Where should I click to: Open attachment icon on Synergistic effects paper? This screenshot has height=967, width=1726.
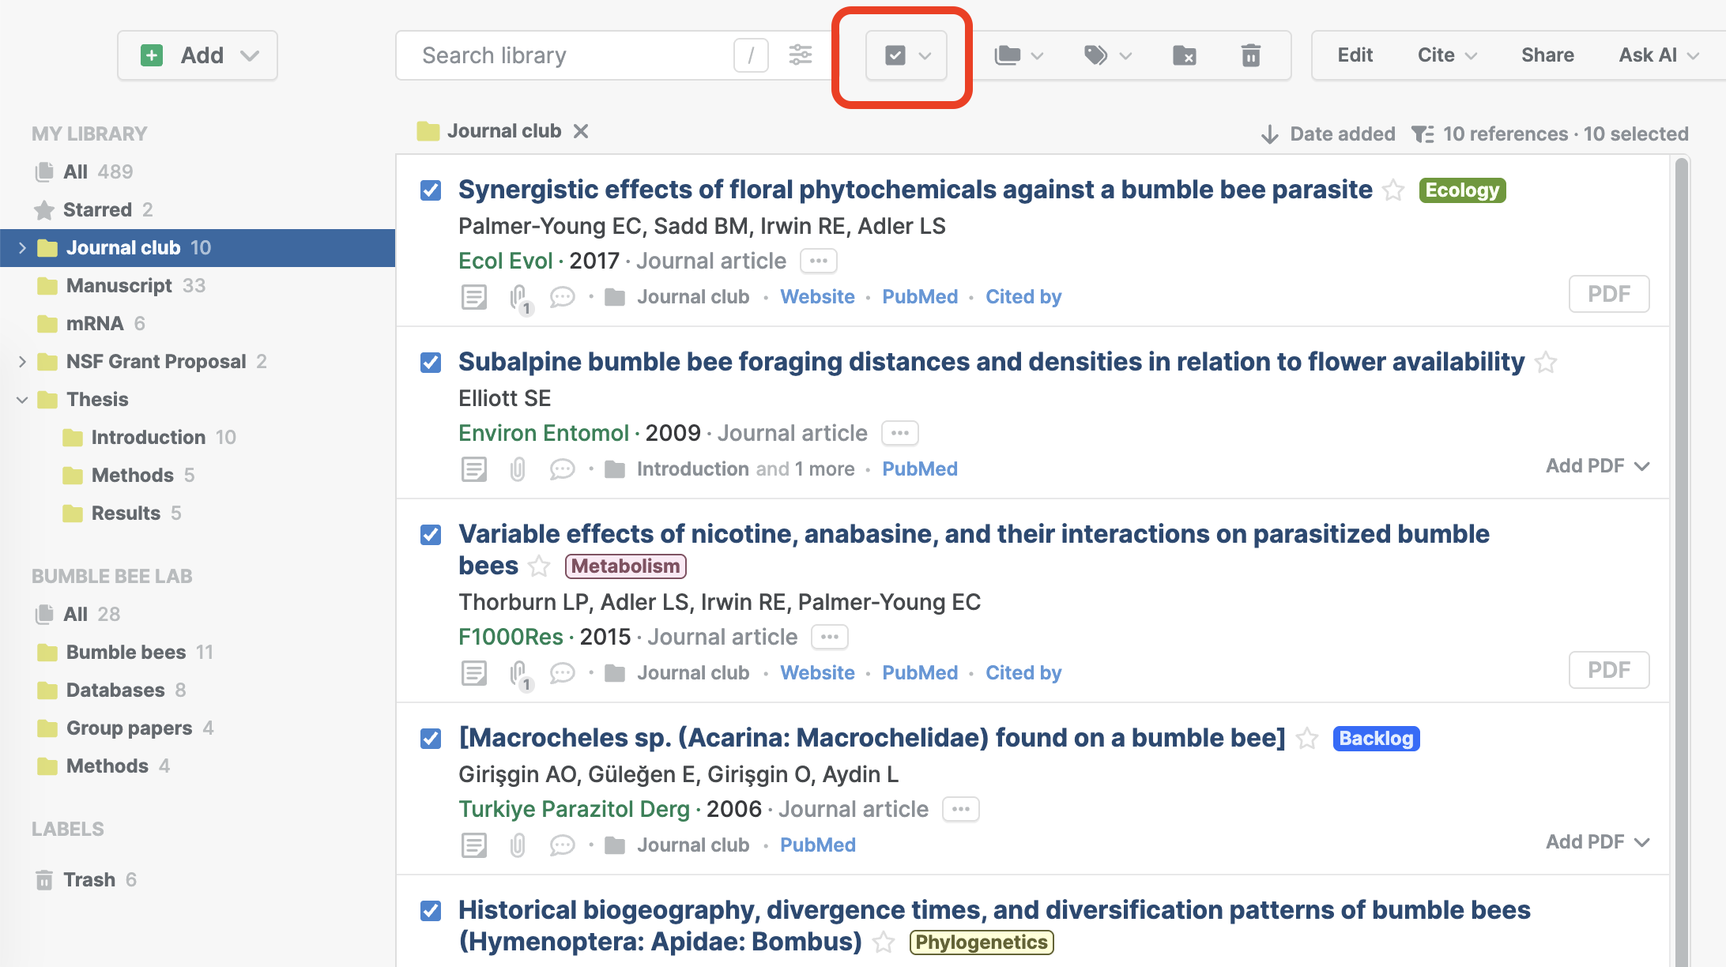coord(518,297)
